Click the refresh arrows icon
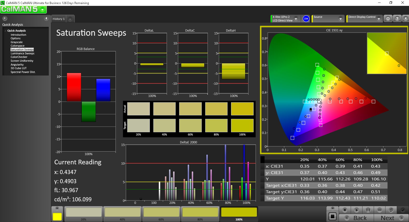The width and height of the screenshot is (409, 222). tap(391, 210)
